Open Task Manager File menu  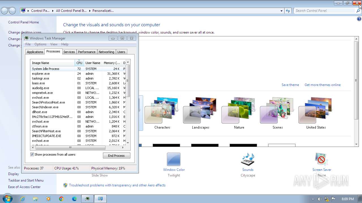(28, 44)
